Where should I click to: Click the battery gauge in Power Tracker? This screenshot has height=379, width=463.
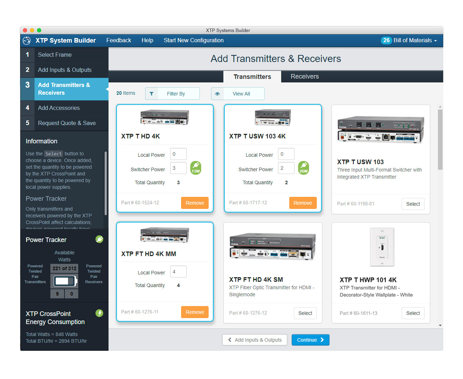pos(64,281)
